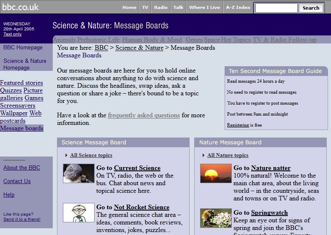
Task: Open Picture galleries sidebar link
Action: coord(21,94)
